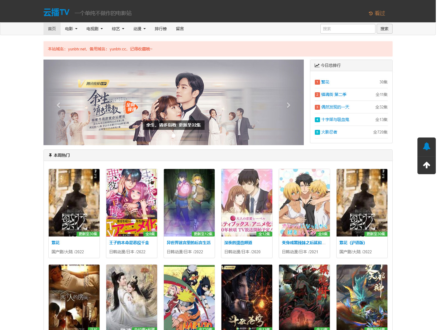Open the white-costume couple drama poster
The height and width of the screenshot is (330, 441).
click(132, 297)
